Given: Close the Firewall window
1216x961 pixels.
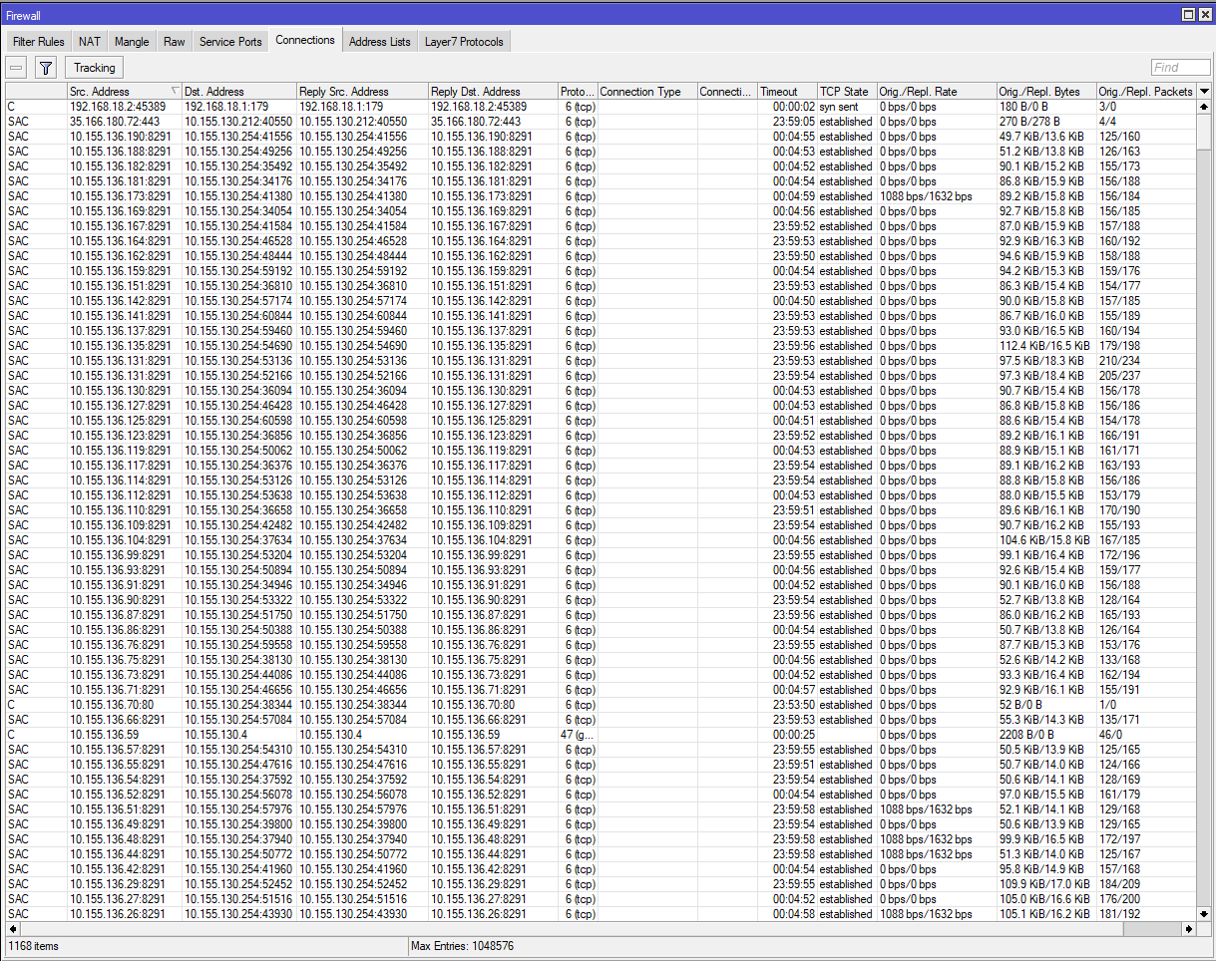Looking at the screenshot, I should coord(1204,14).
